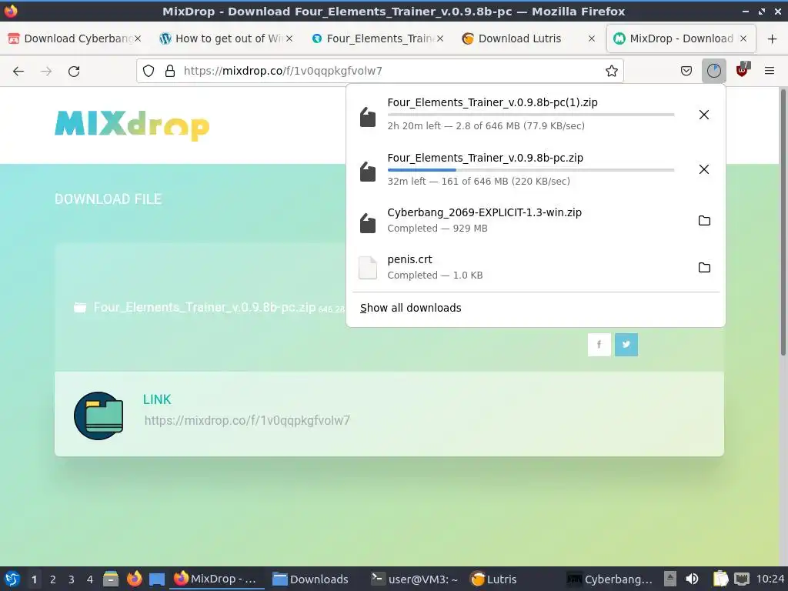Switch to Download Cyberbang tab
This screenshot has width=788, height=591.
(75, 38)
